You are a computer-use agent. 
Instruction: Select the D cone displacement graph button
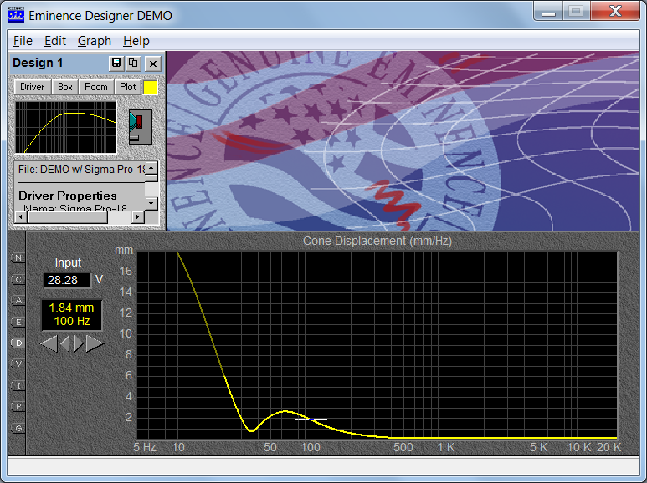point(18,343)
